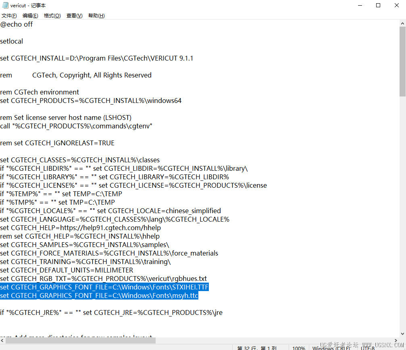406x350 pixels.
Task: Click the highlighted msyh.ttc font line
Action: 99,296
